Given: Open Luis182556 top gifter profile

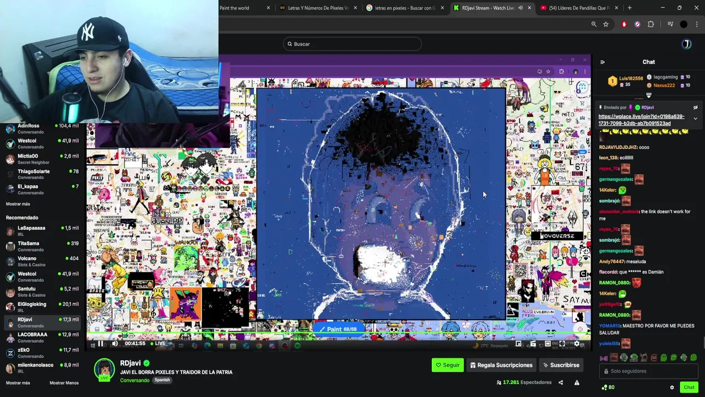Looking at the screenshot, I should click(631, 78).
